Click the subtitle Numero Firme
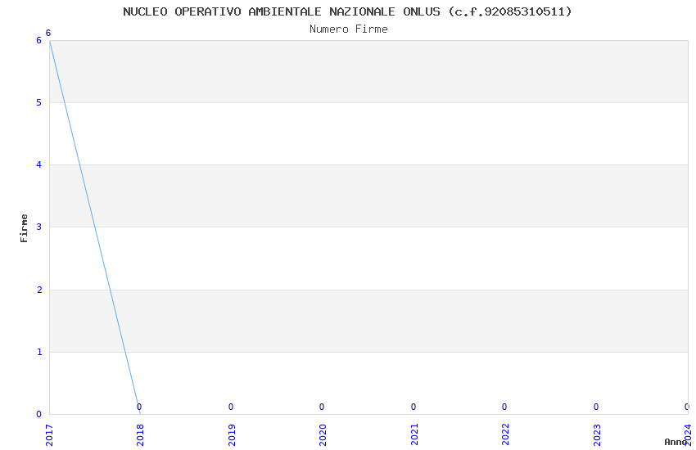Image resolution: width=696 pixels, height=450 pixels. point(349,29)
